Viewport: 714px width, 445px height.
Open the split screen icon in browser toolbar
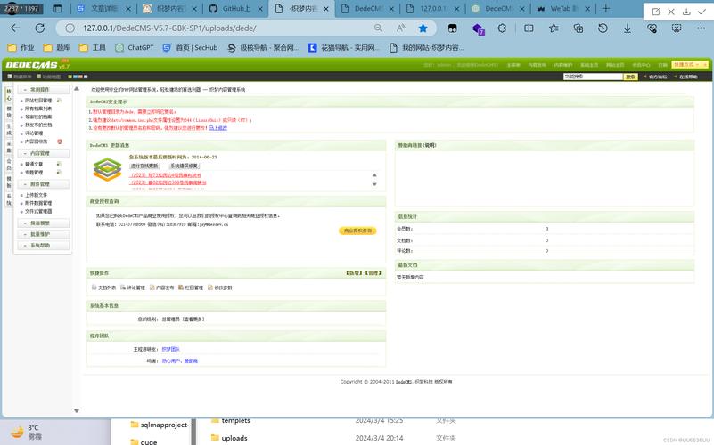[x=529, y=28]
